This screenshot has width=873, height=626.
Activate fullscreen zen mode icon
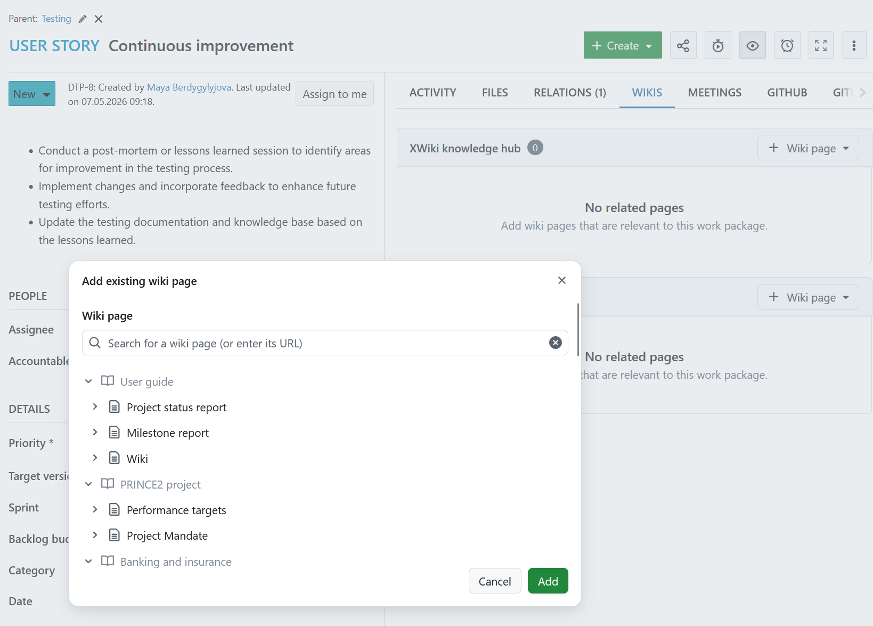(821, 45)
